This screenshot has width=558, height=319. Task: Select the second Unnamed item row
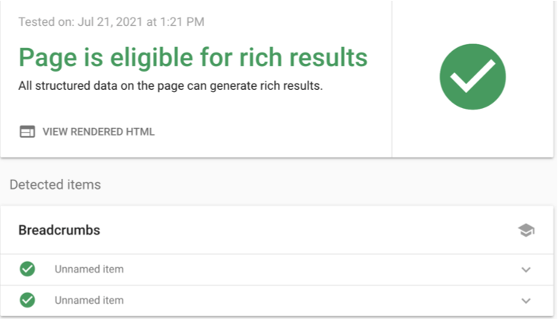pyautogui.click(x=277, y=301)
